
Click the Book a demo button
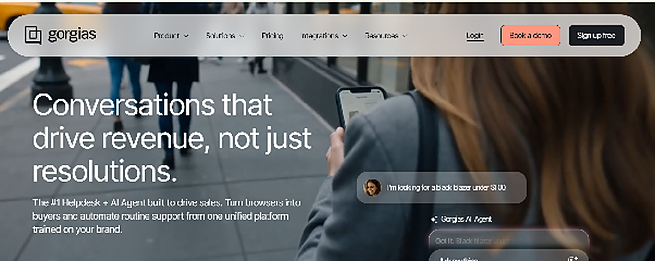click(x=530, y=35)
